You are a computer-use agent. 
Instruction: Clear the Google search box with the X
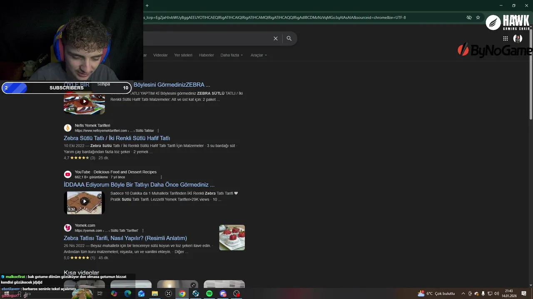point(275,38)
